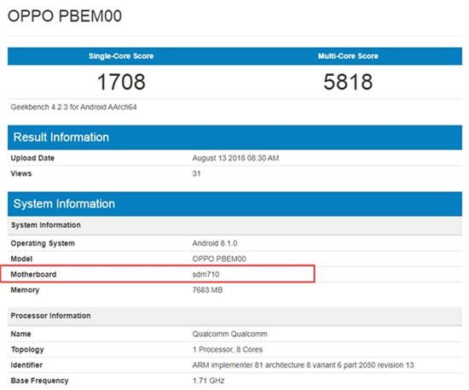Click the highlighted Motherboard value sdm710
469x390 pixels.
206,275
